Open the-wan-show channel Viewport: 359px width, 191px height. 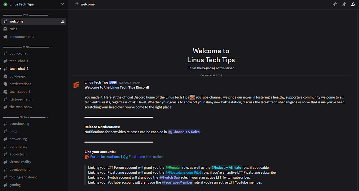click(34, 107)
